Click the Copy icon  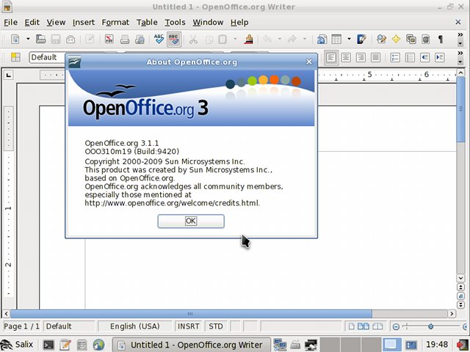(x=209, y=39)
